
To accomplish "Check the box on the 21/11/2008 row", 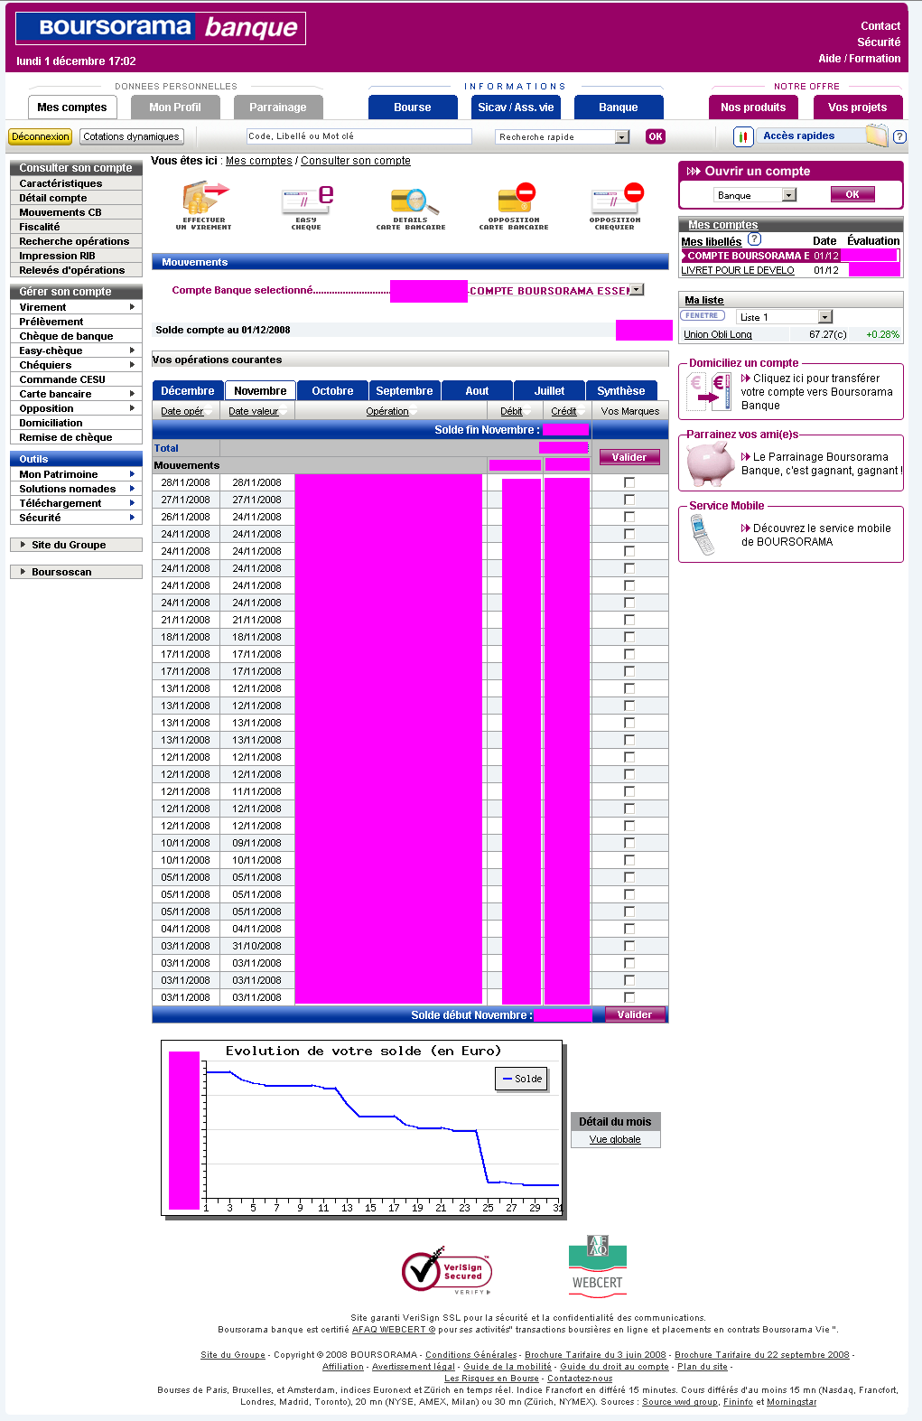I will 629,620.
